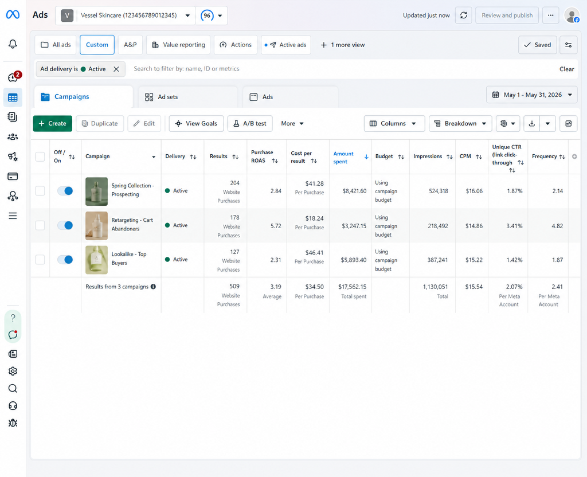Add a column with plus icon
This screenshot has height=477, width=587.
(x=574, y=157)
